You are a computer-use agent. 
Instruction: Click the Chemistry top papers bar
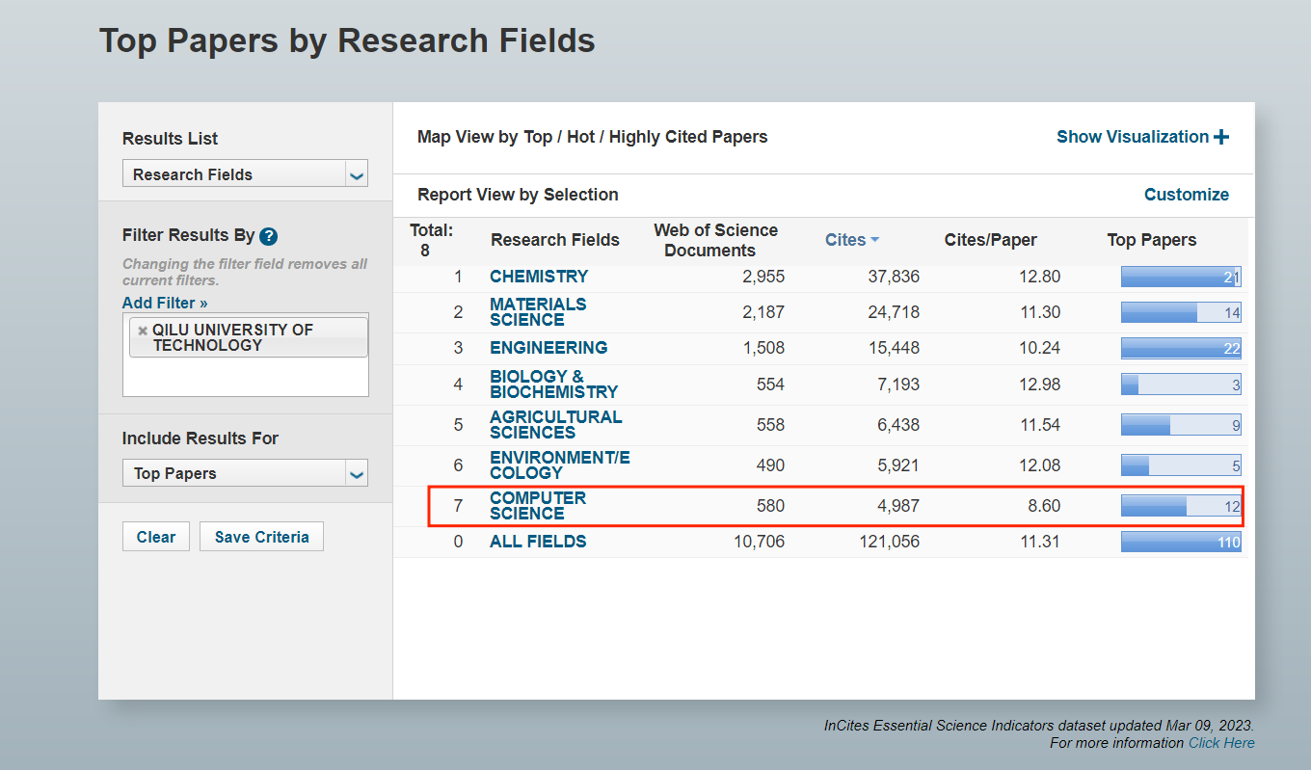[x=1180, y=278]
